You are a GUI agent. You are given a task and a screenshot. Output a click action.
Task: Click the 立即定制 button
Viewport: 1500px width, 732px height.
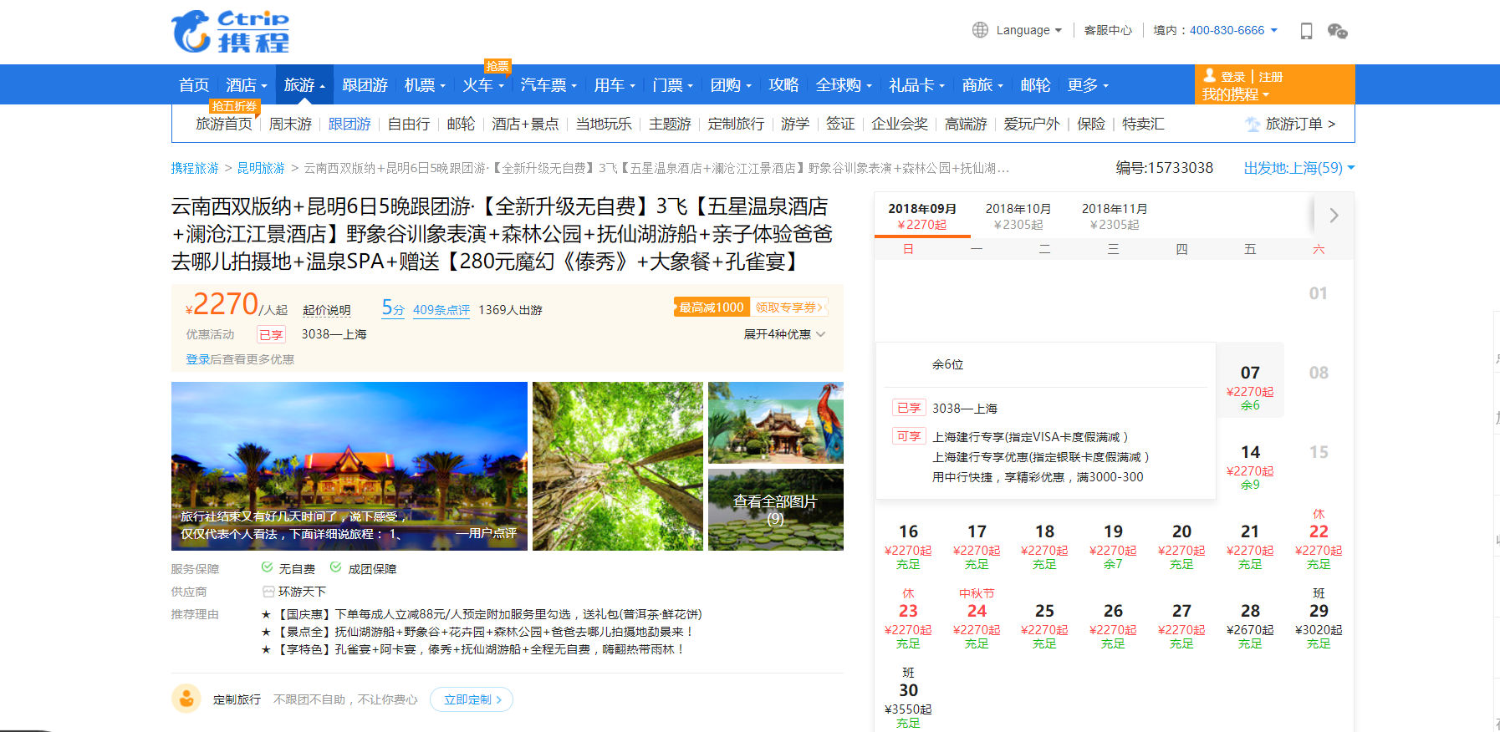(x=472, y=699)
